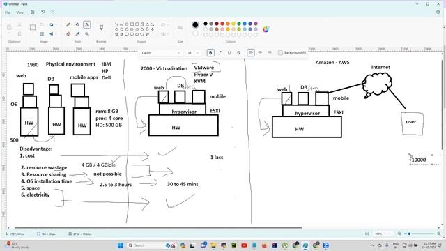The height and width of the screenshot is (251, 446).
Task: Select the Magnifier tool
Action: pyautogui.click(x=86, y=34)
